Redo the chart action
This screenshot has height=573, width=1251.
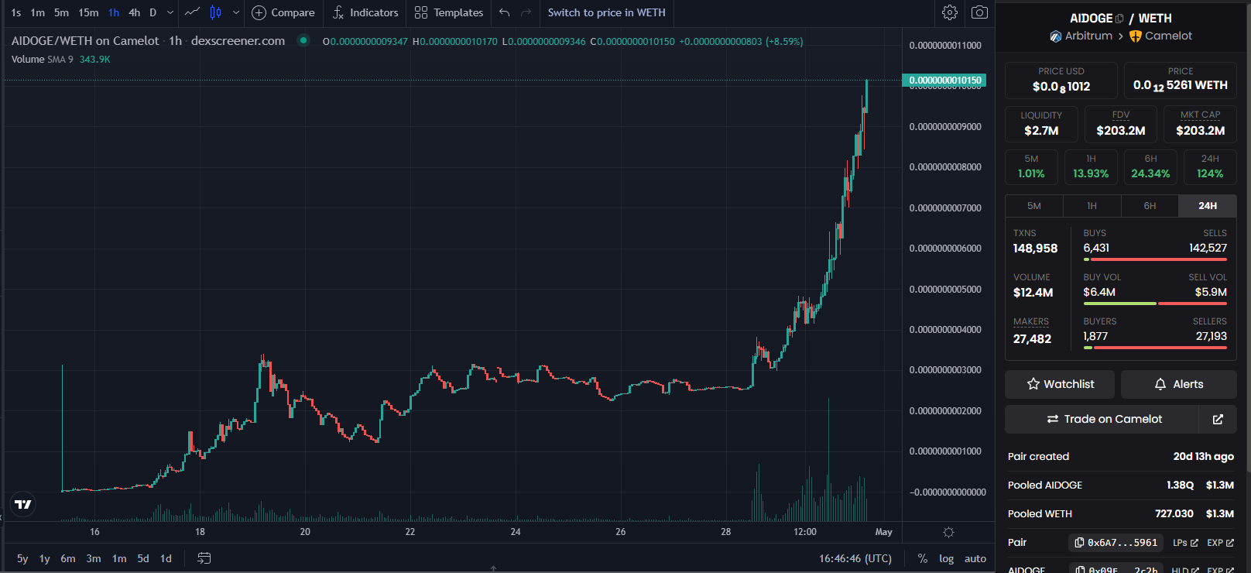(526, 12)
